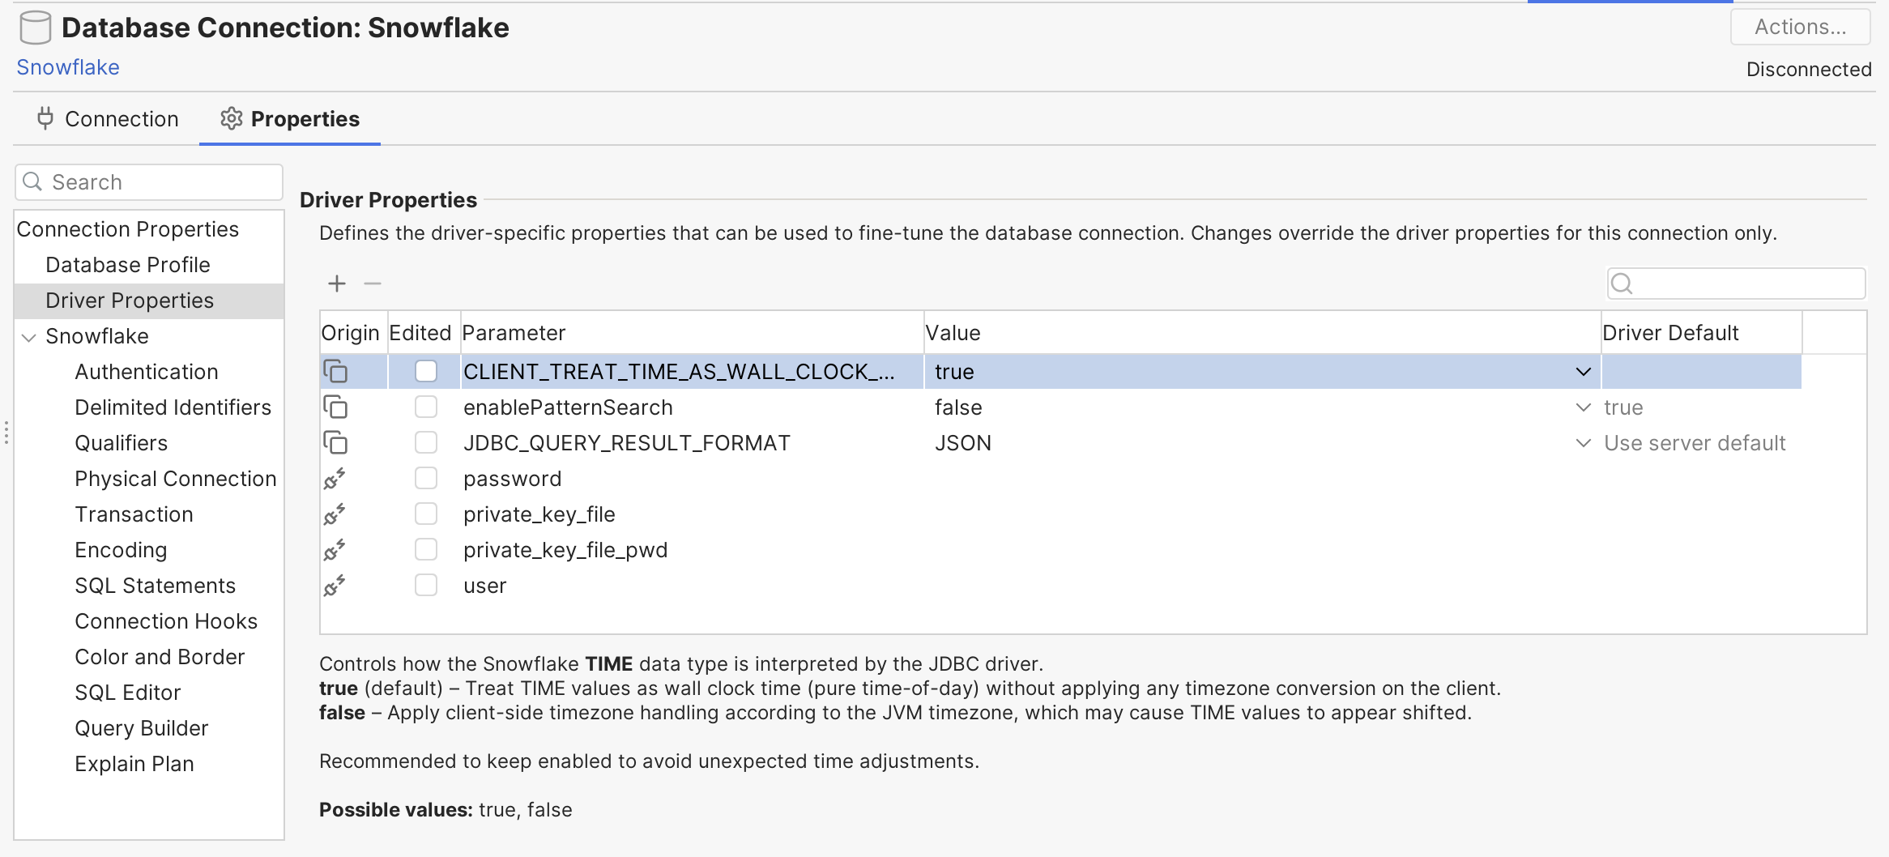This screenshot has width=1889, height=857.
Task: Select Color and Border in the tree
Action: 160,657
